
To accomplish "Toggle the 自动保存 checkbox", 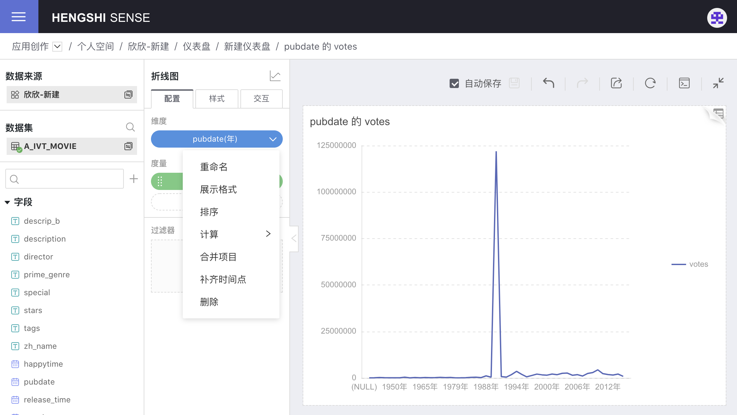I will pos(454,83).
